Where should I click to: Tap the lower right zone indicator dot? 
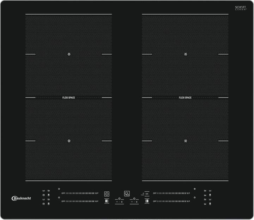[194, 197]
